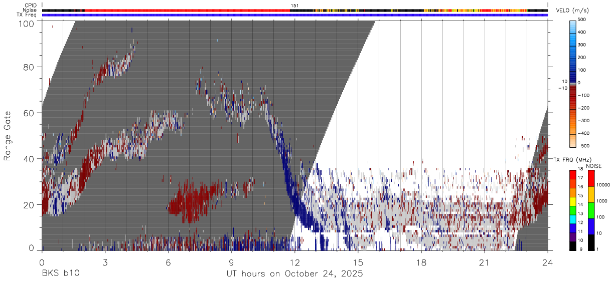Click the 300 tick on velocity scale
616x284 pixels.
tap(582, 45)
